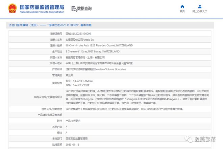This screenshot has width=223, height=149.
Task: Click the national emblem logo
Action: pos(13,8)
